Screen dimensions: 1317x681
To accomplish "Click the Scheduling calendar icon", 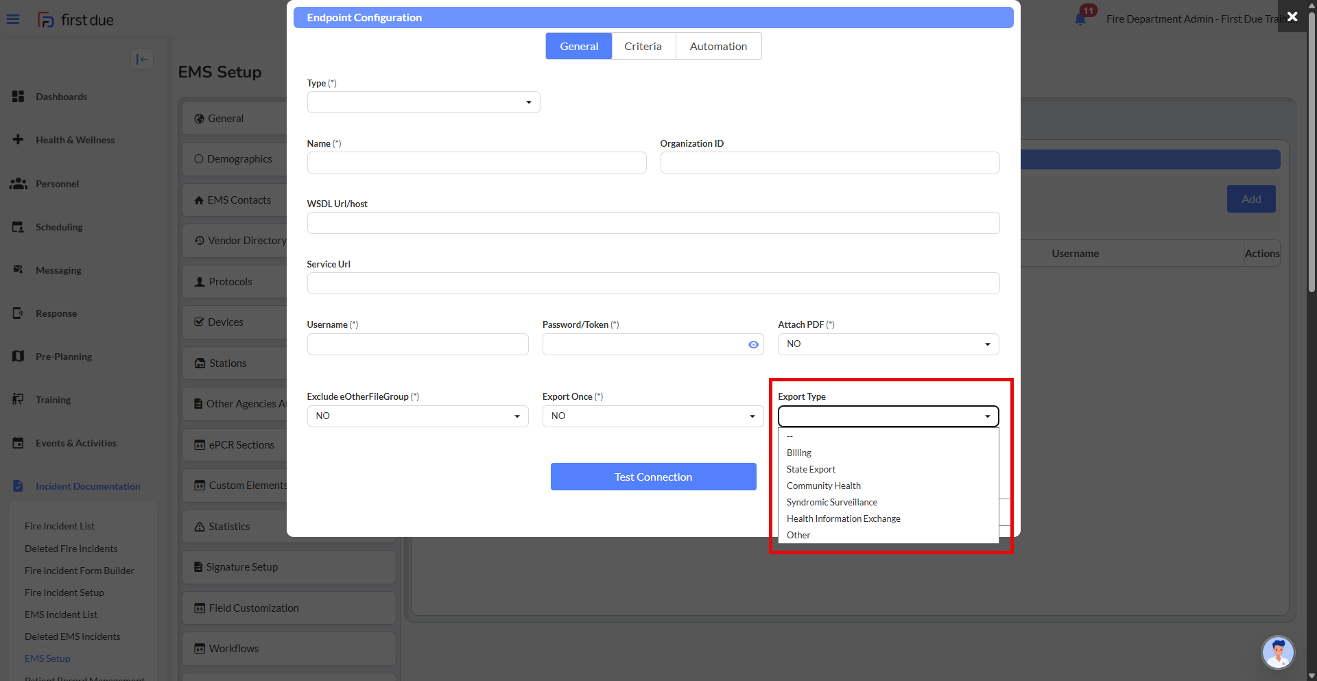I will (x=19, y=227).
